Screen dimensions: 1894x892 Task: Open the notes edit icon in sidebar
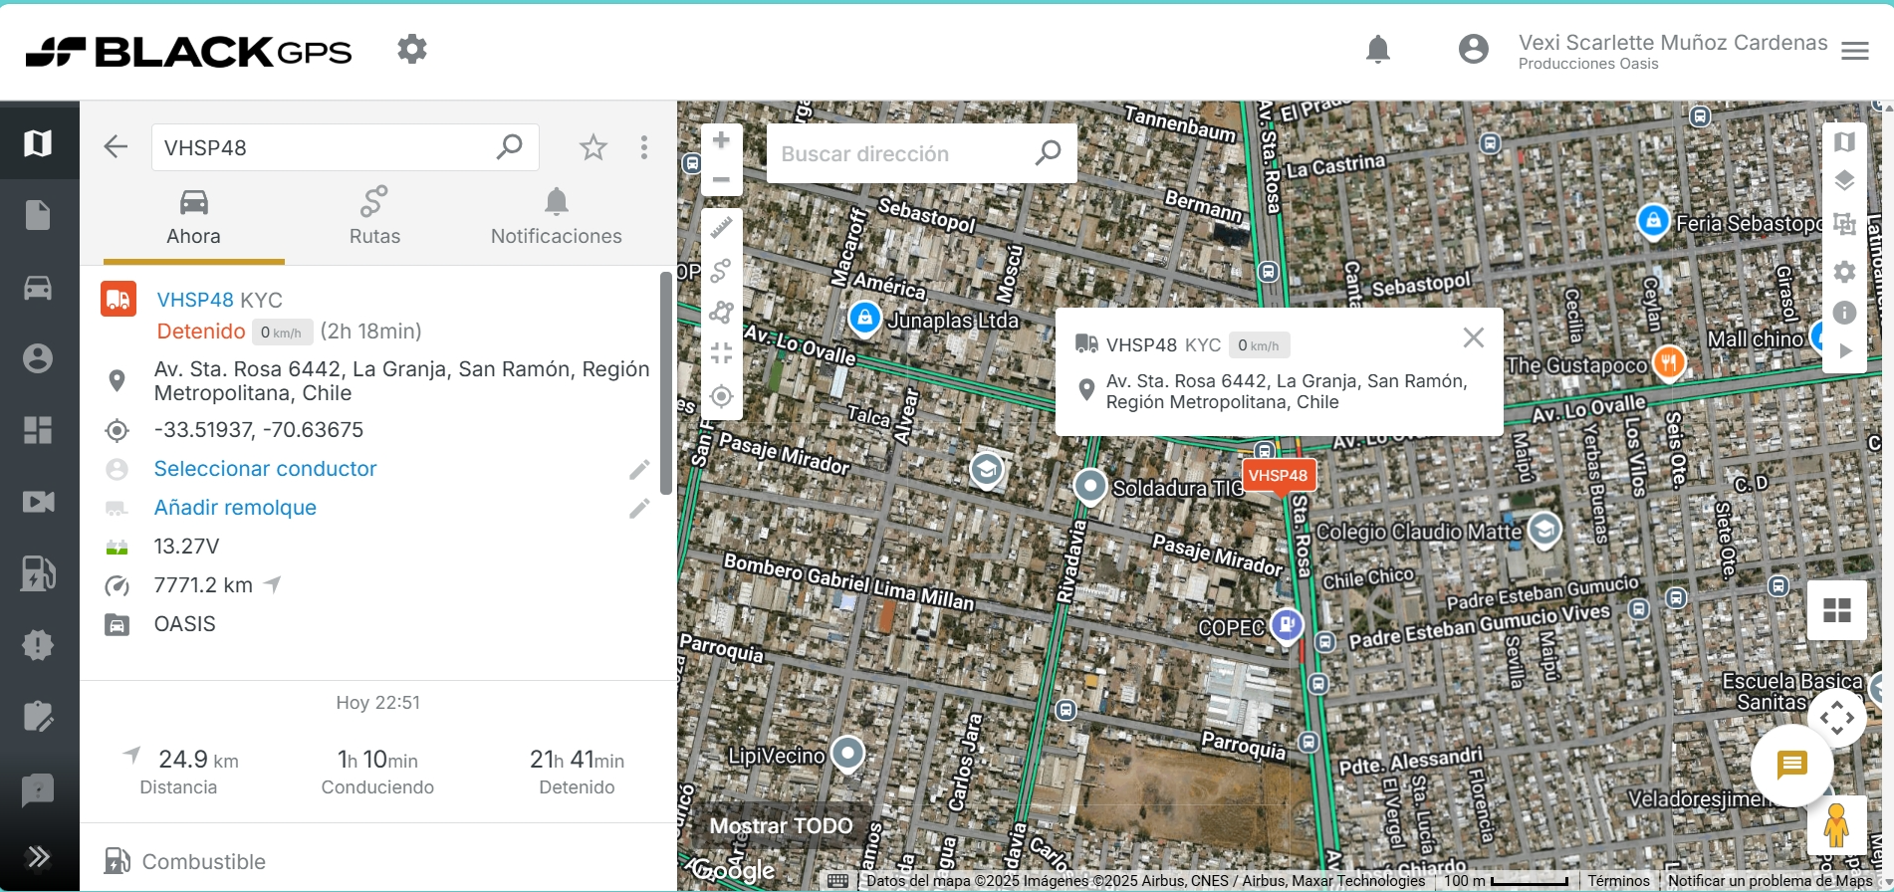tap(38, 717)
